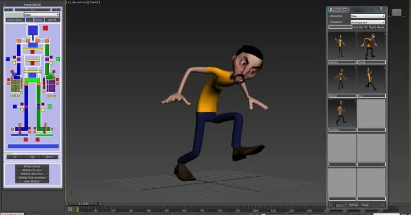Screen dimensions: 411x215
Task: Click the All Body Reset button
Action: click(32, 166)
